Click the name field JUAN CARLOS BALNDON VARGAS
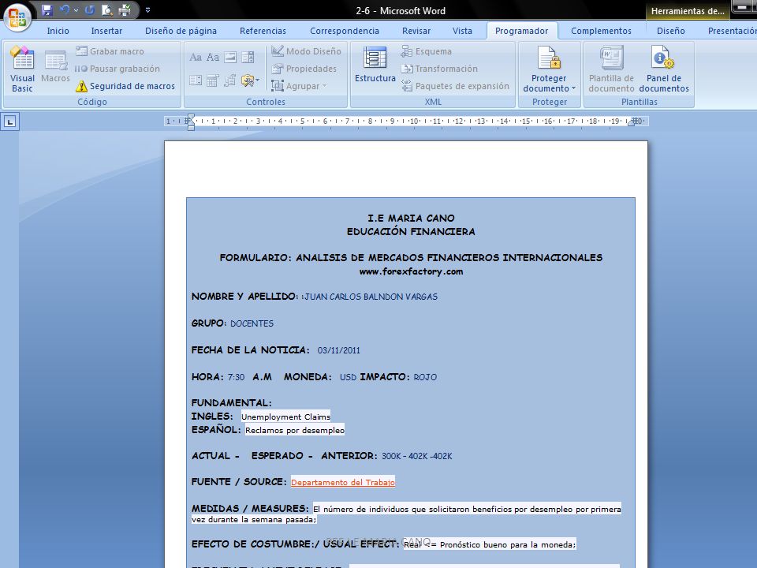 371,297
